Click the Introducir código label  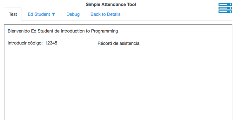click(25, 43)
